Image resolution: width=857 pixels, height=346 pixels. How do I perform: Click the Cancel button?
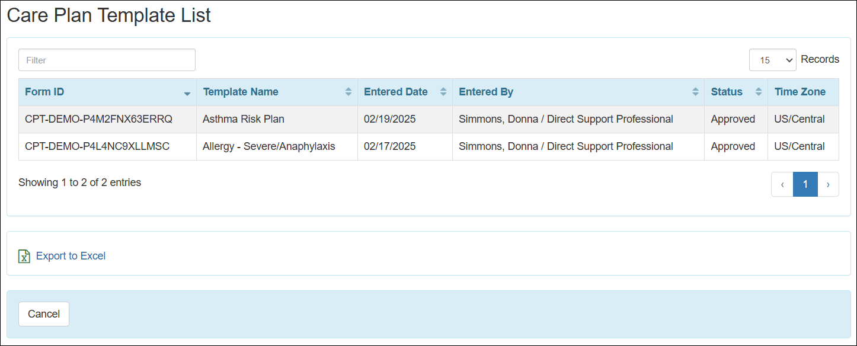click(44, 314)
